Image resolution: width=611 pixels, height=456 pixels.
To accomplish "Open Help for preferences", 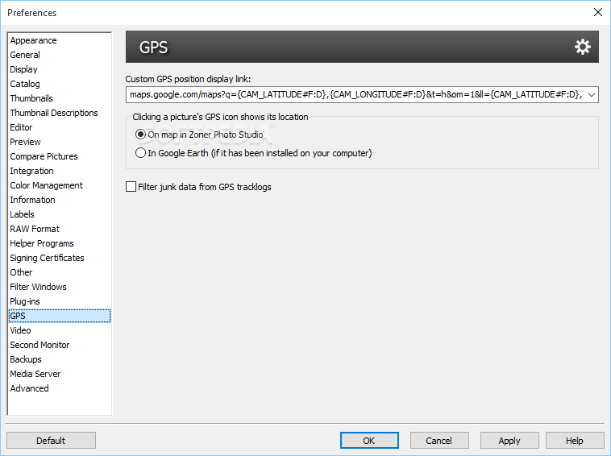I will [575, 441].
